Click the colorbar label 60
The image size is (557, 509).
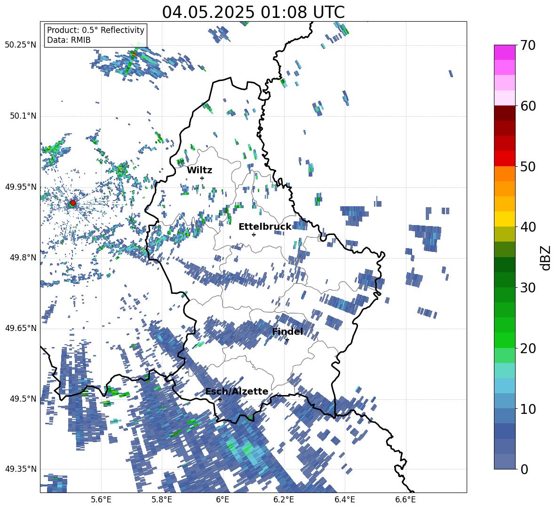(528, 106)
